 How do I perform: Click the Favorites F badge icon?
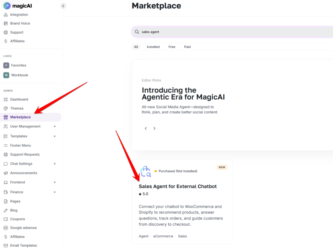pyautogui.click(x=6, y=65)
